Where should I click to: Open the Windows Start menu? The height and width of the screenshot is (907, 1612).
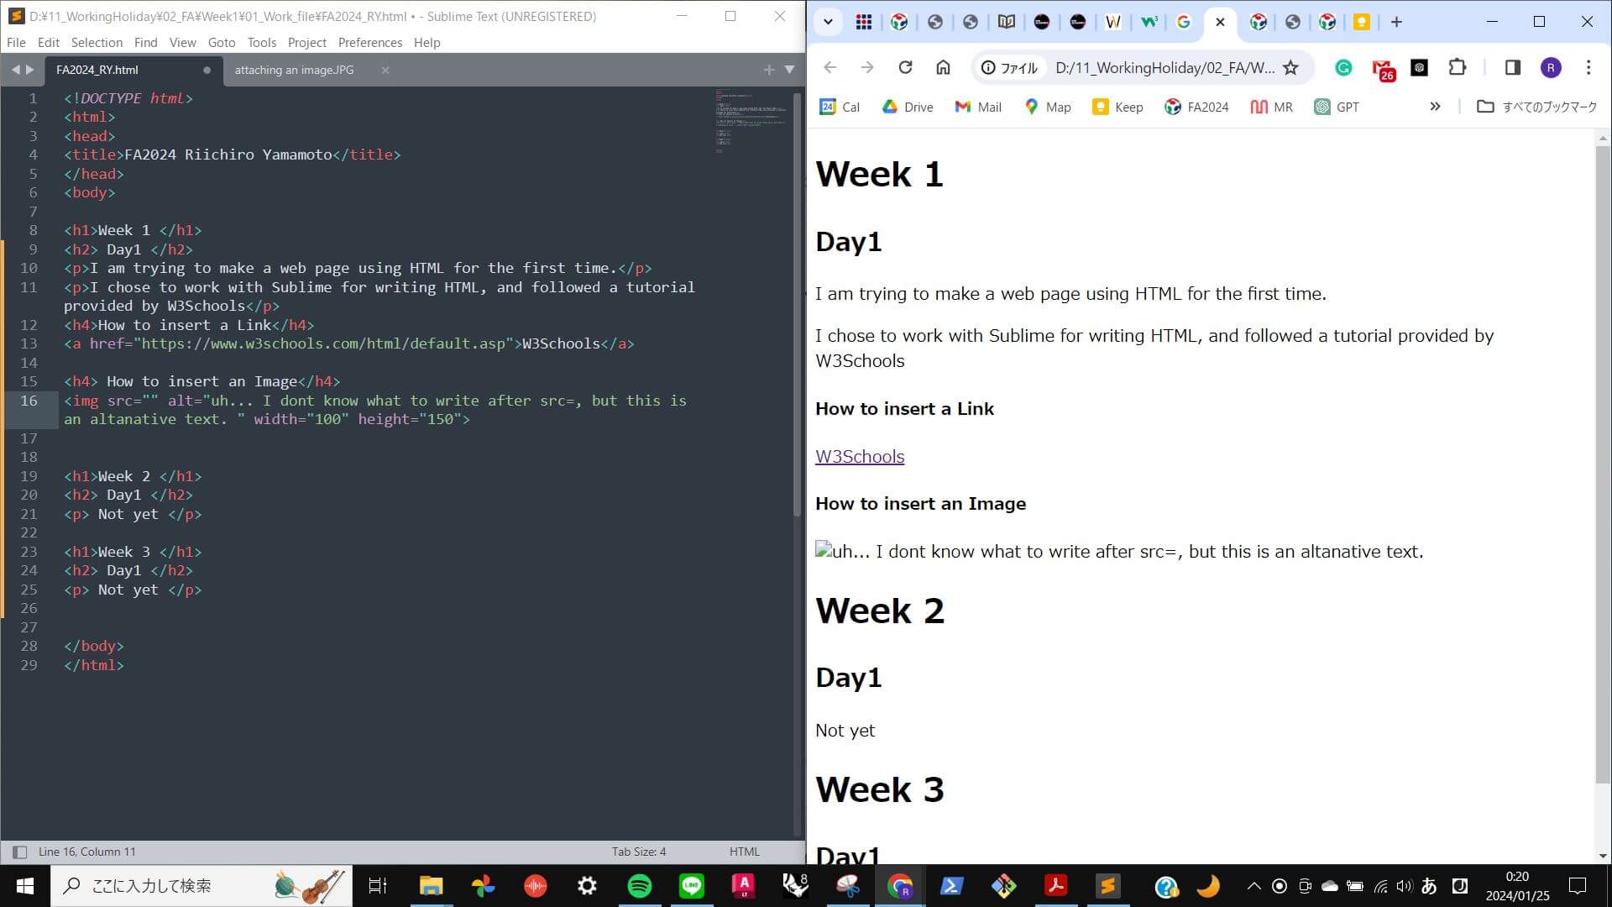pos(25,886)
